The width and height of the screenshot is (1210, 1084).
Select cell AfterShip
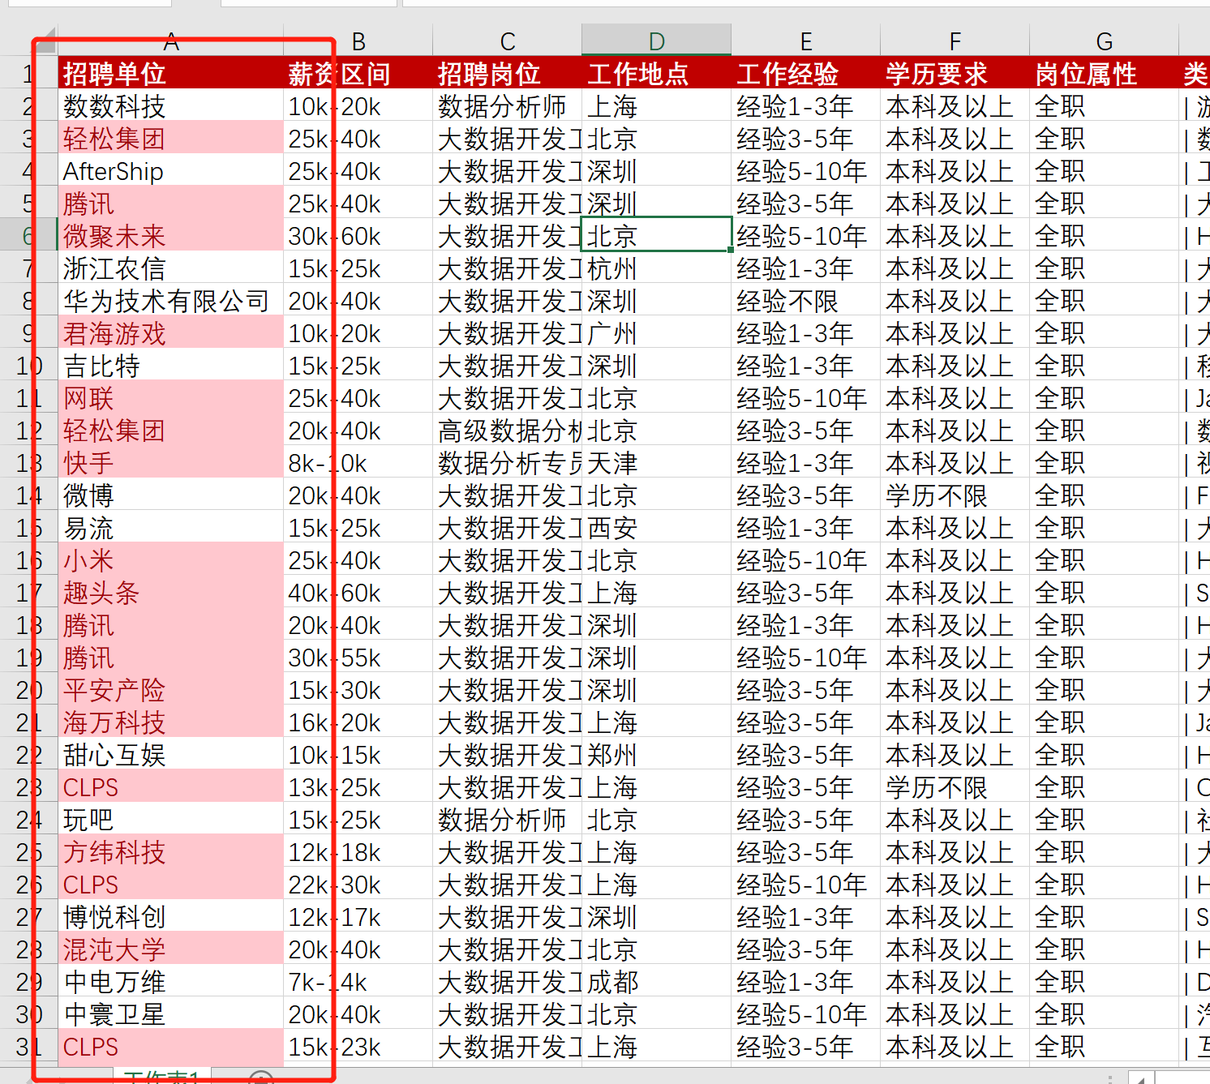(170, 171)
